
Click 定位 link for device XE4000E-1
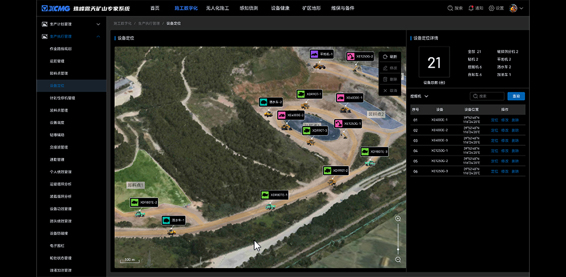pyautogui.click(x=494, y=120)
